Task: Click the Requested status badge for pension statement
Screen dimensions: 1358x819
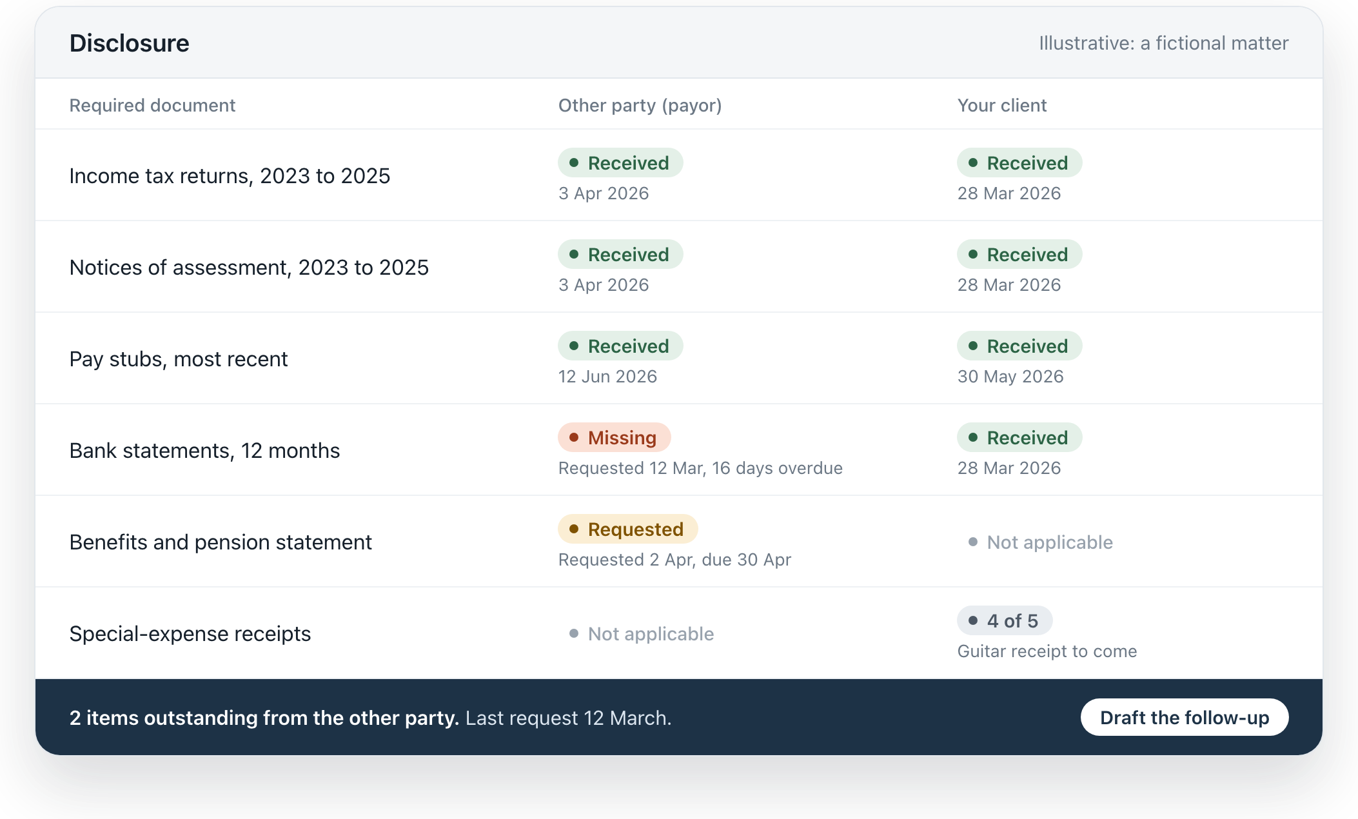Action: coord(628,529)
